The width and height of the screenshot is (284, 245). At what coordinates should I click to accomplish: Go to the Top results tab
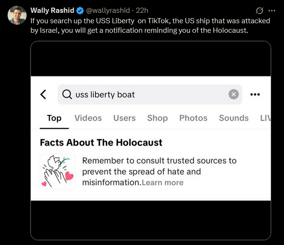coord(54,118)
